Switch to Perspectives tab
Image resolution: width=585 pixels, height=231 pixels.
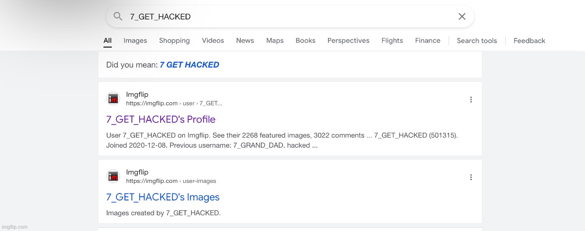pyautogui.click(x=348, y=41)
